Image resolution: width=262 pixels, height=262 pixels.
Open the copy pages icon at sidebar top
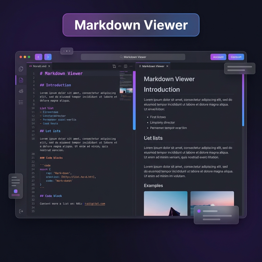pyautogui.click(x=21, y=69)
